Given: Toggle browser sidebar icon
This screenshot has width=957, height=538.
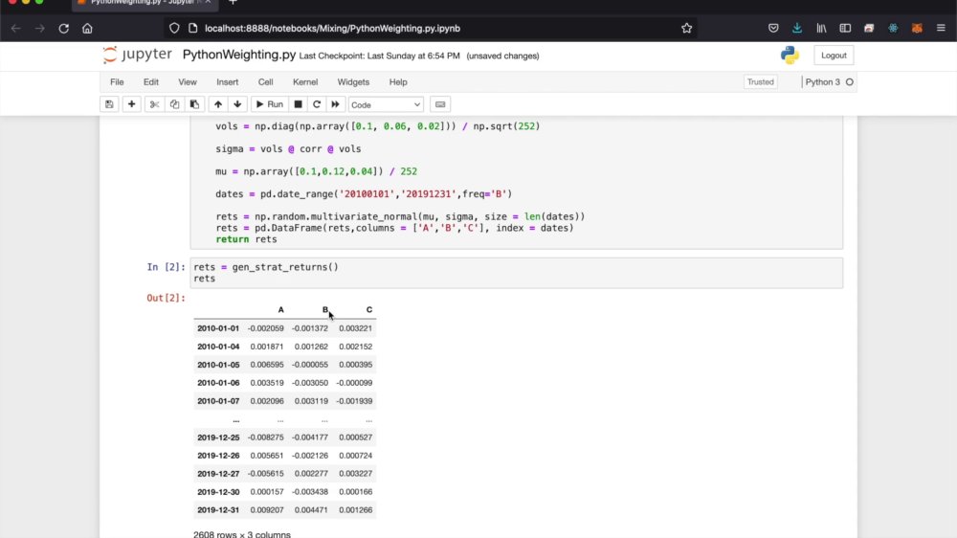Looking at the screenshot, I should pyautogui.click(x=845, y=28).
